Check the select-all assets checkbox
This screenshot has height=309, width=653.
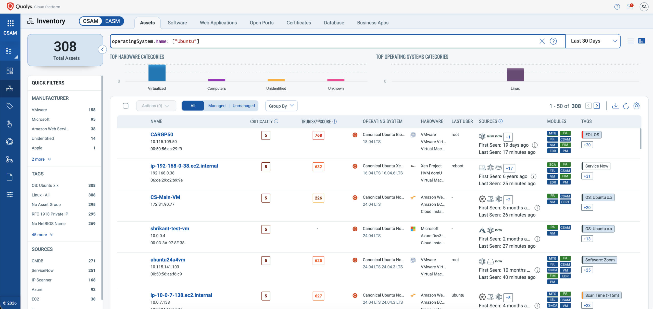pyautogui.click(x=125, y=106)
